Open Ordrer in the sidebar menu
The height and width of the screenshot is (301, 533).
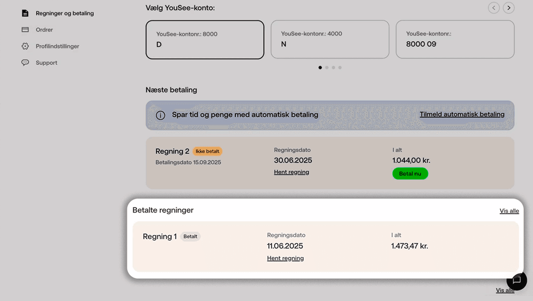[x=44, y=30]
